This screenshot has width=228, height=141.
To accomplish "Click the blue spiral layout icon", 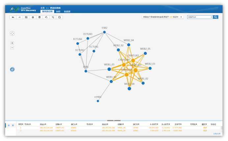I will (x=12, y=69).
